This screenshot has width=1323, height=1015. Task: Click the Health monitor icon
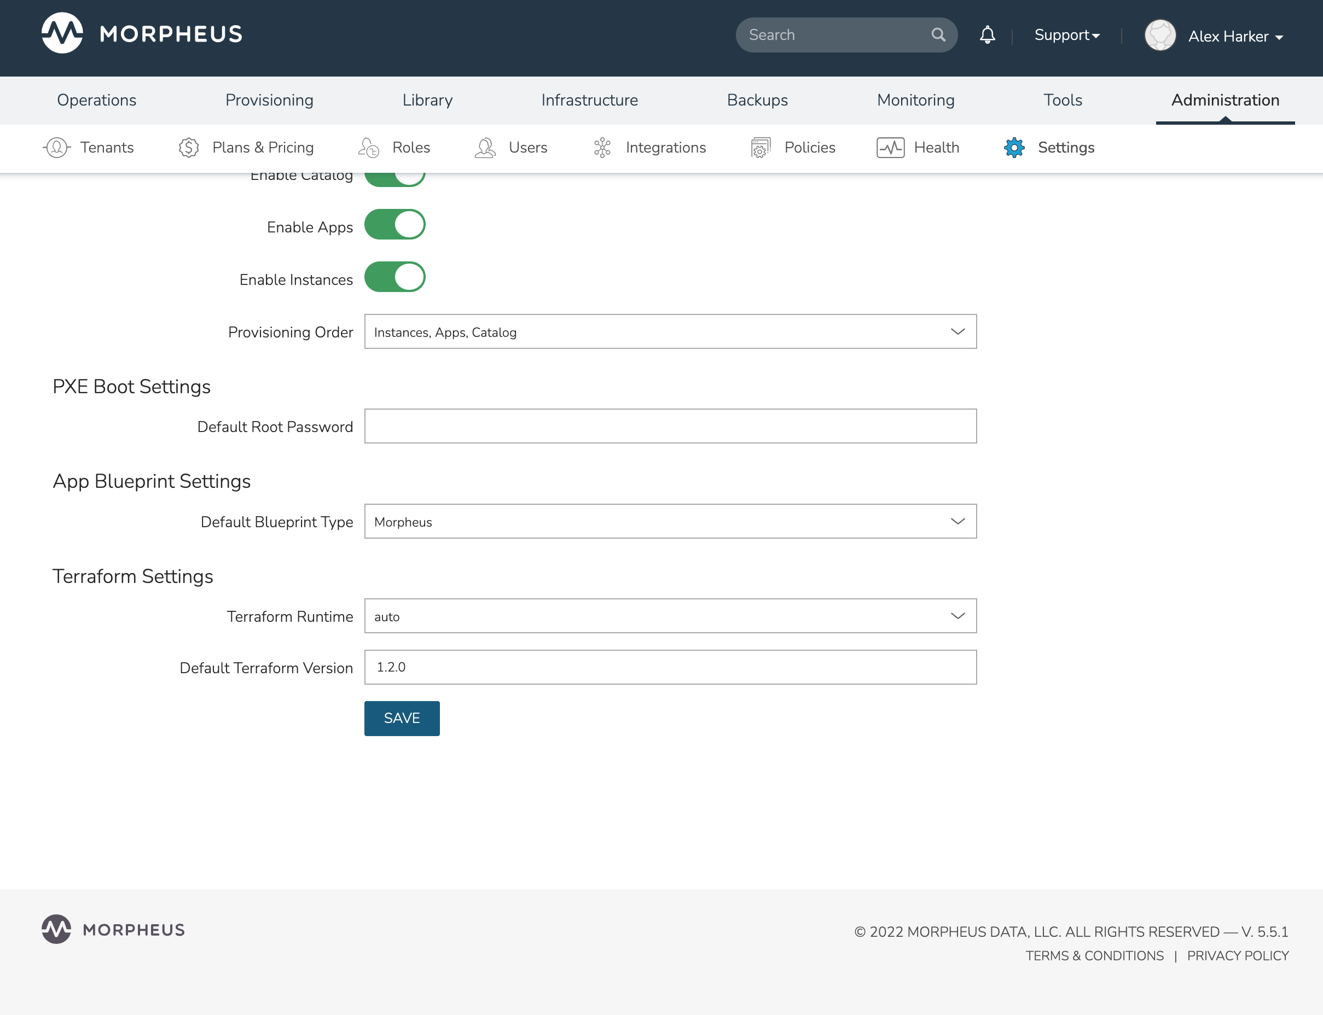[890, 148]
